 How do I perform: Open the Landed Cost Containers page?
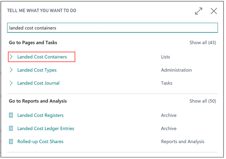coord(42,57)
